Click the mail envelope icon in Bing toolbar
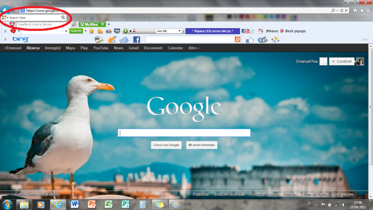Viewport: 373px width, 210px height. click(x=124, y=39)
